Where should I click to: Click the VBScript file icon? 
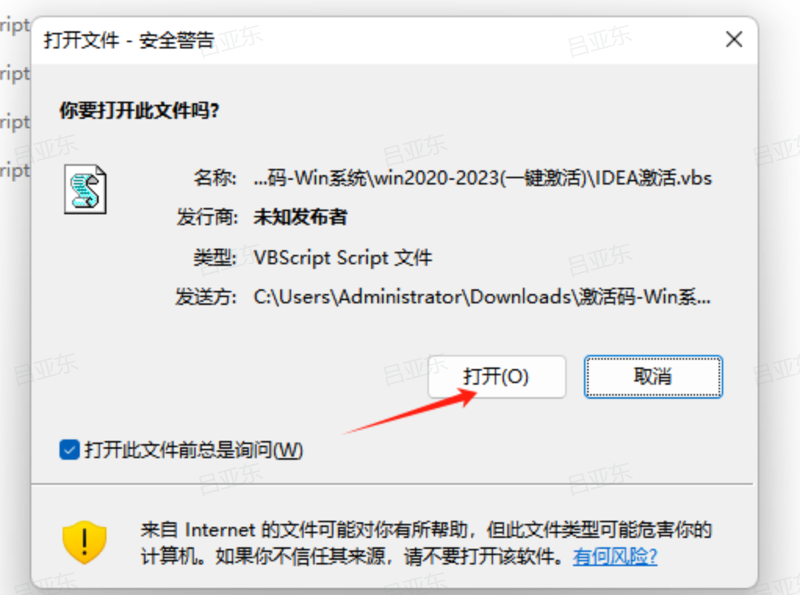click(85, 189)
